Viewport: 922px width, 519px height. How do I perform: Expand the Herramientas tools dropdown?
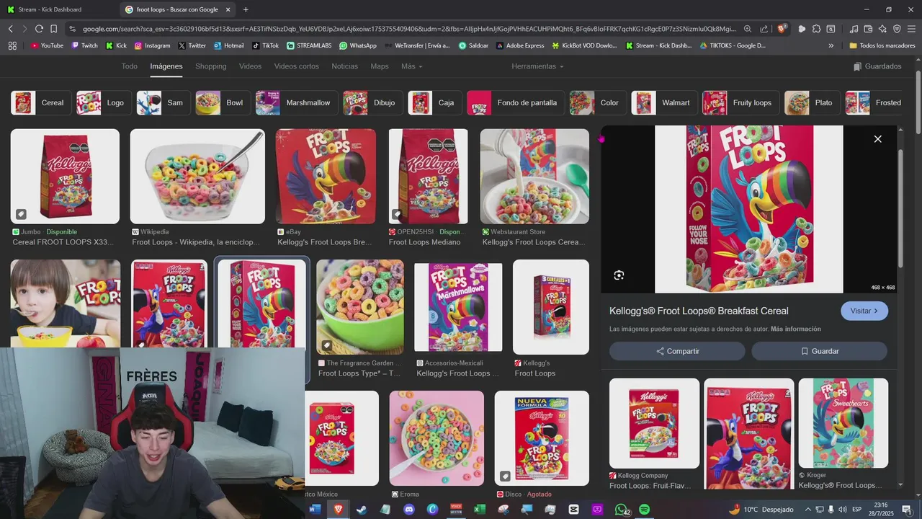click(537, 66)
